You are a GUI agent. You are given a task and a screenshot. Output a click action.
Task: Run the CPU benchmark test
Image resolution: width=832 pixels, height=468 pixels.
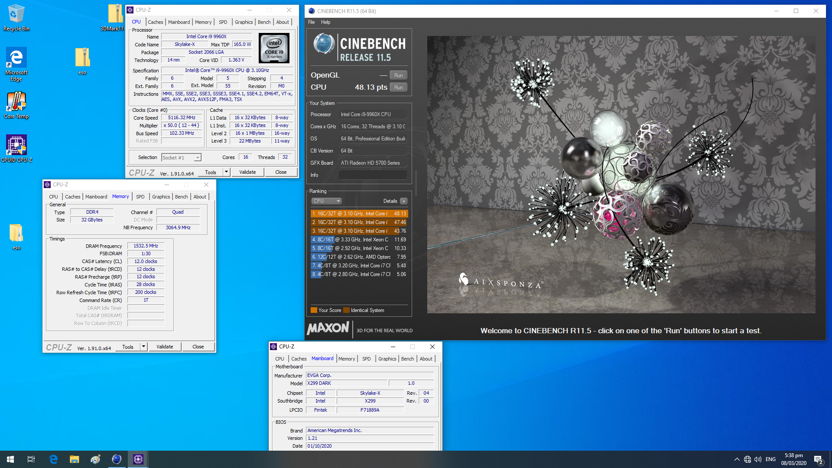[399, 88]
